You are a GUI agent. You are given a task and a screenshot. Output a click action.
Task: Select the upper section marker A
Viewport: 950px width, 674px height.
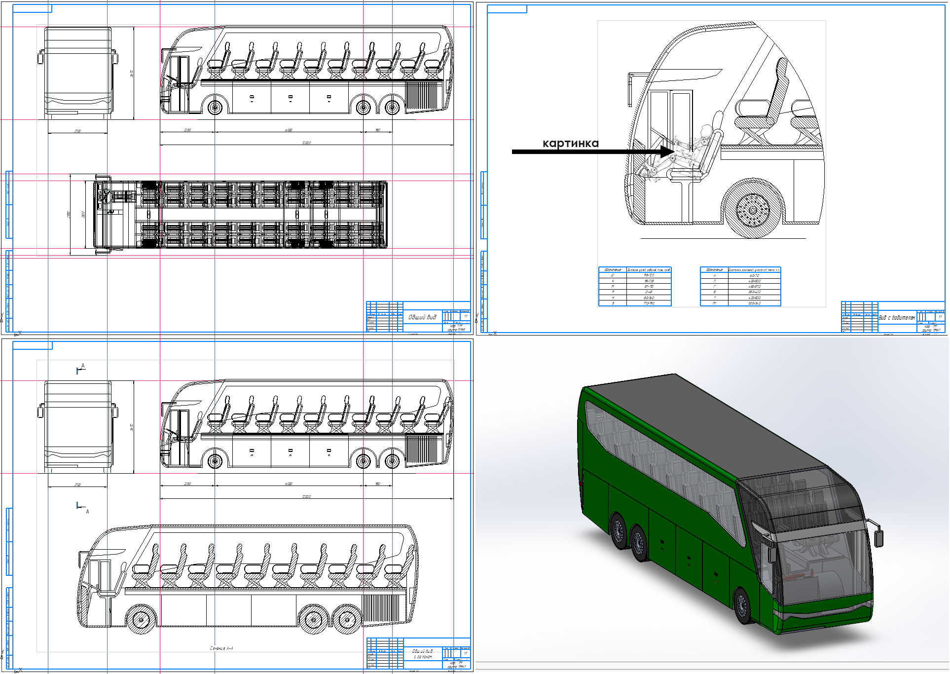tap(81, 368)
